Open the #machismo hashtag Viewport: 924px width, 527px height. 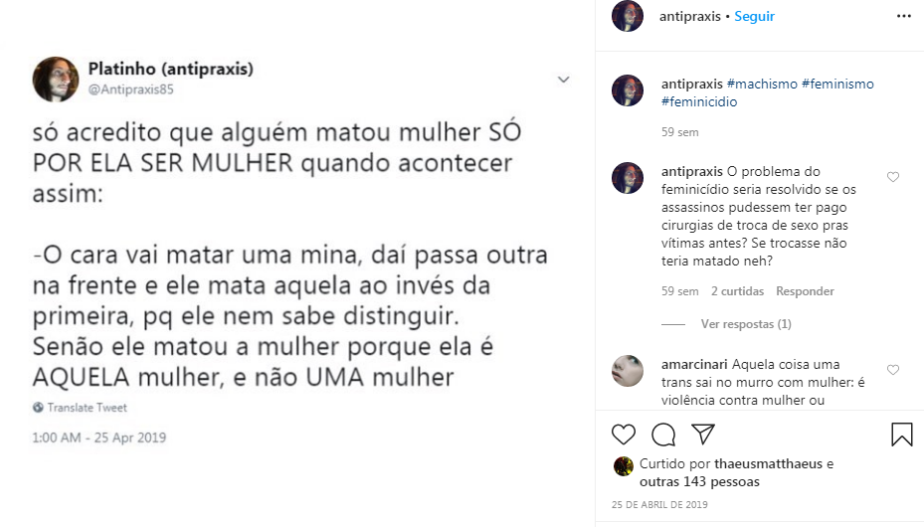[762, 85]
